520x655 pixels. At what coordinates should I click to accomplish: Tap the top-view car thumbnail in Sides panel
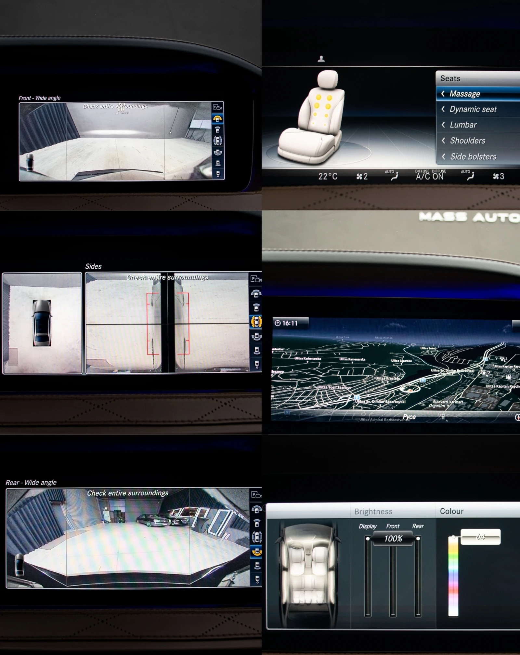click(x=42, y=323)
